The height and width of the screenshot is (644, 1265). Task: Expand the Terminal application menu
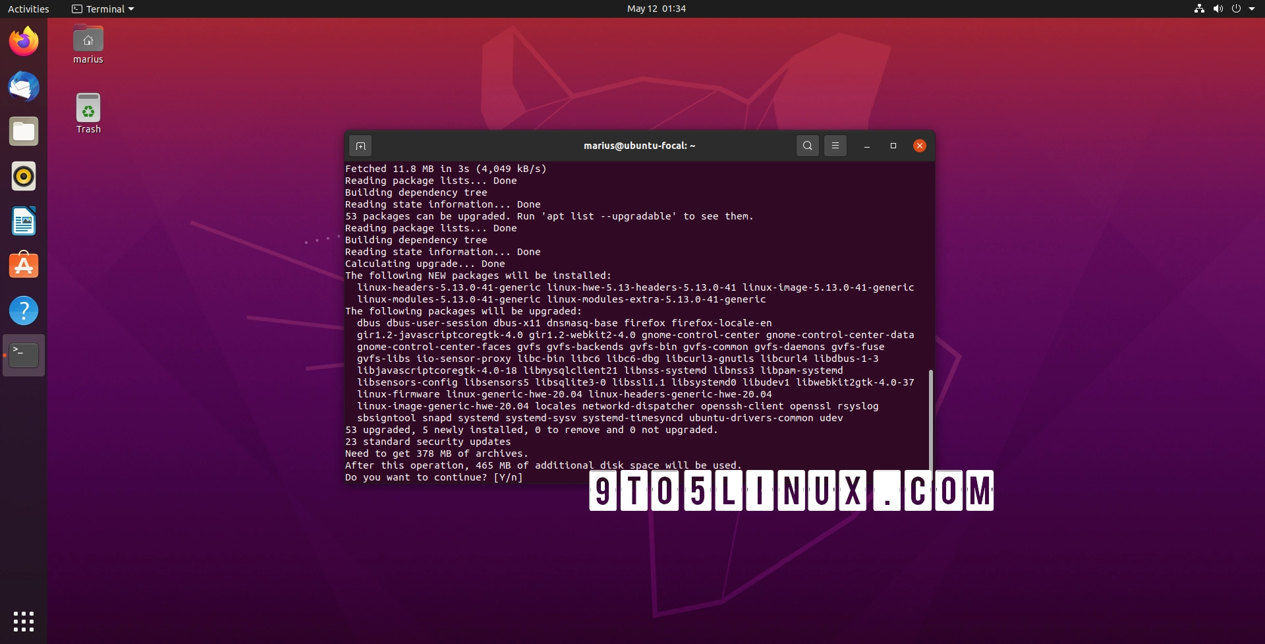coord(102,9)
